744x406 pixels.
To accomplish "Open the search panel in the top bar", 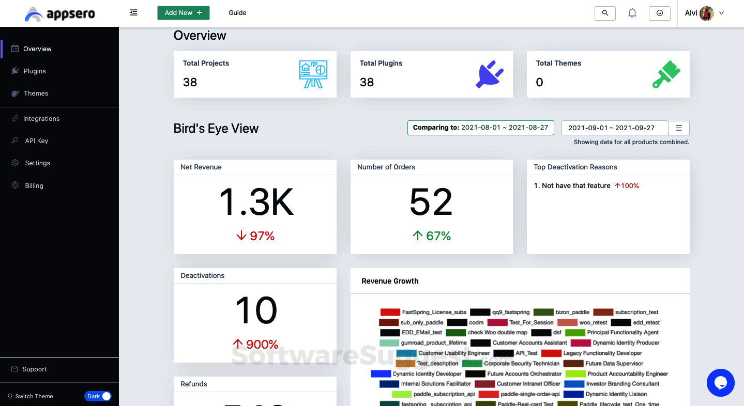I will click(604, 13).
